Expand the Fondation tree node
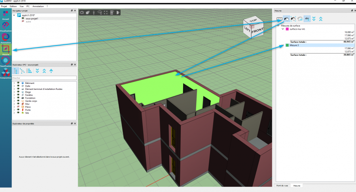The height and width of the screenshot is (192, 356). 14,98
